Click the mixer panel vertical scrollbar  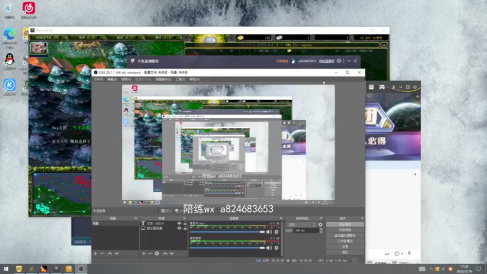click(282, 239)
